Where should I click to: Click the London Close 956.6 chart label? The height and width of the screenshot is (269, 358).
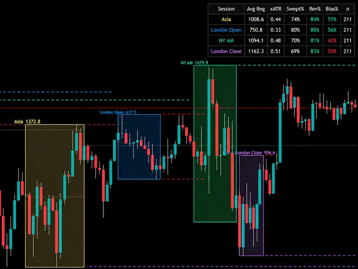(255, 152)
